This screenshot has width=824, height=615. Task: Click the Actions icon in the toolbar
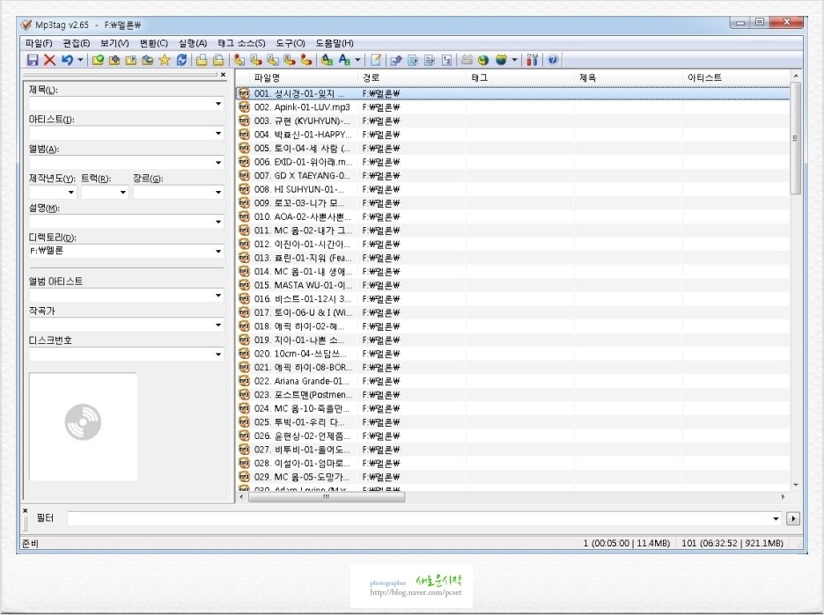(x=327, y=60)
